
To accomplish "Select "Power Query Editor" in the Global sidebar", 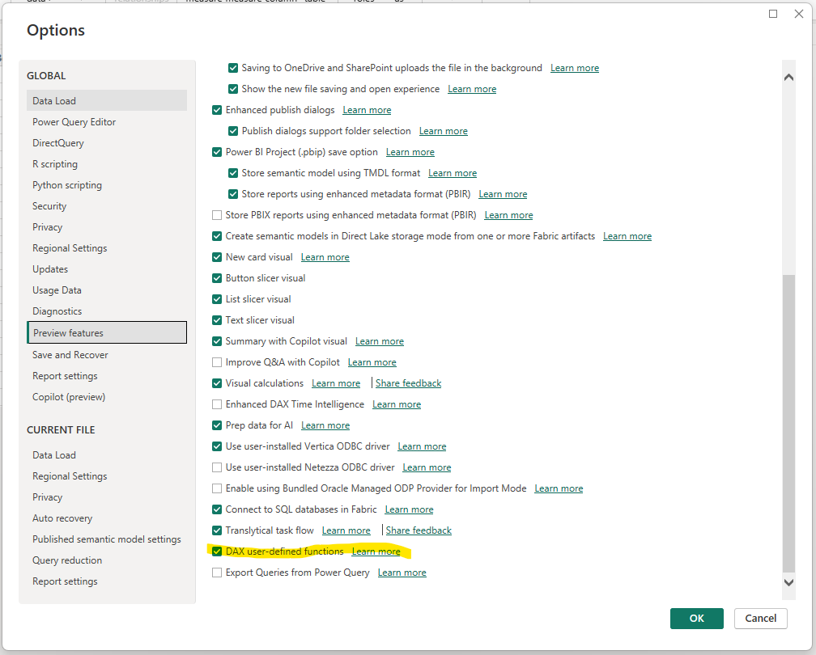I will (x=74, y=121).
